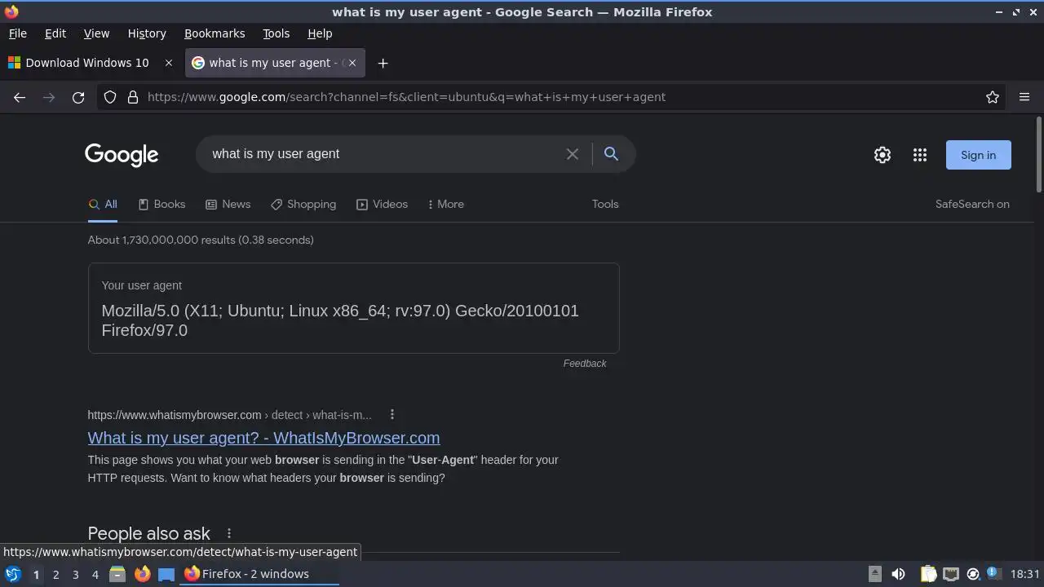Reload the current page
This screenshot has height=587, width=1044.
[78, 97]
